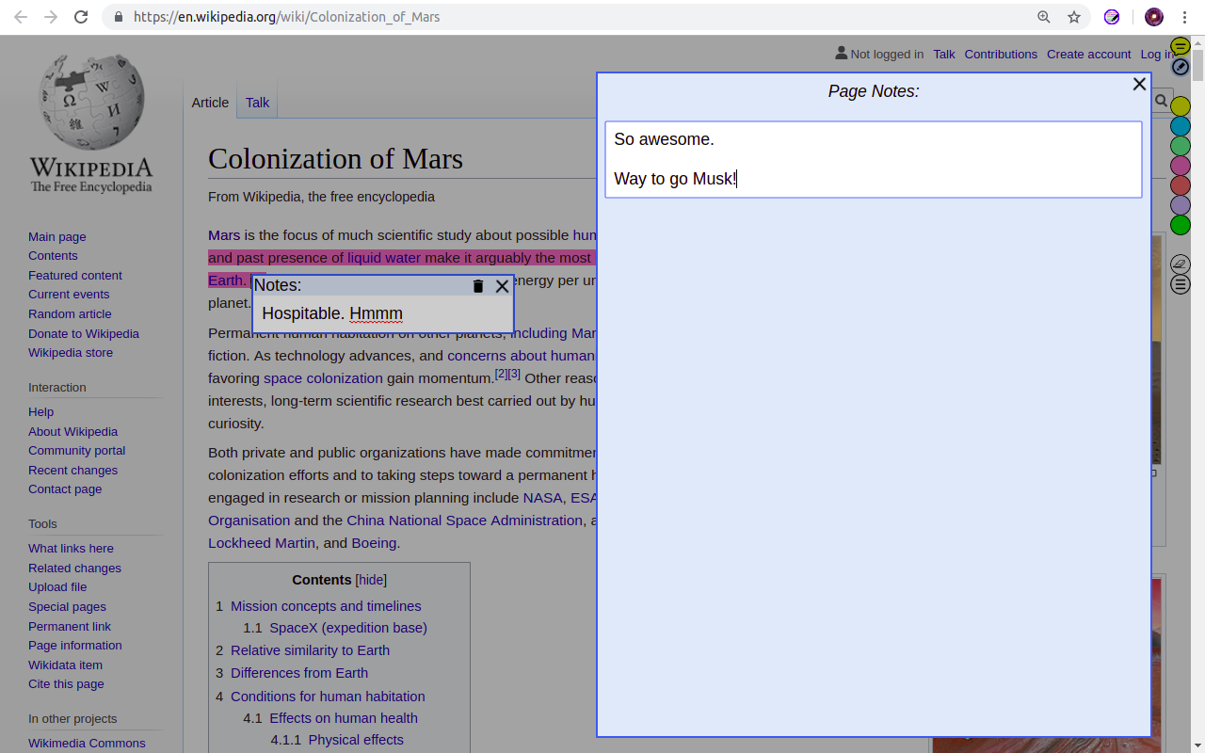The image size is (1205, 753).
Task: Open the Random article link
Action: click(70, 313)
